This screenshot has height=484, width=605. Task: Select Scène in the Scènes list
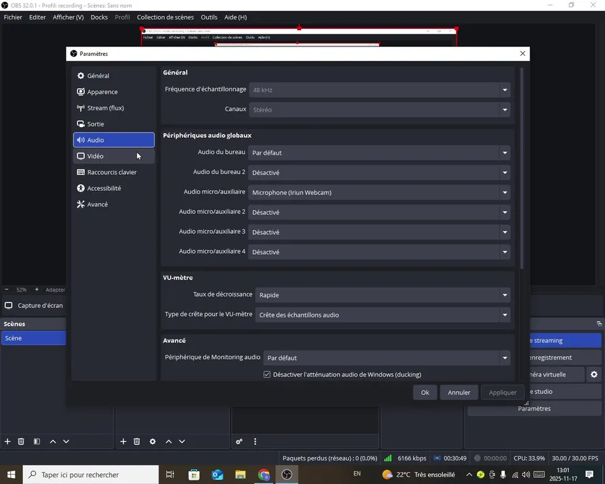point(34,338)
